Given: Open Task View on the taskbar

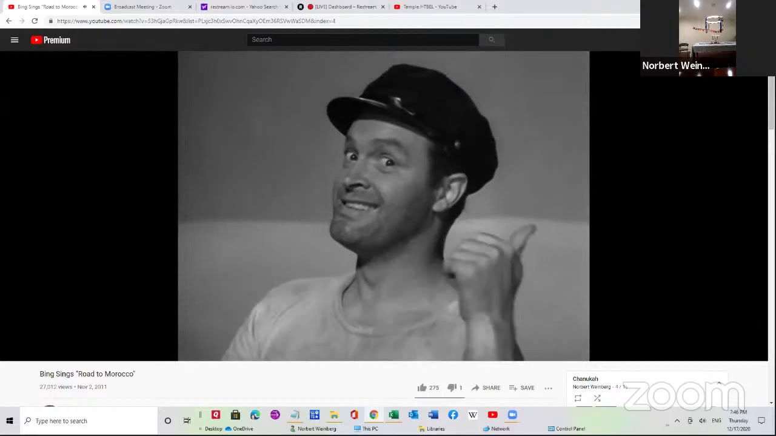Looking at the screenshot, I should (x=187, y=421).
